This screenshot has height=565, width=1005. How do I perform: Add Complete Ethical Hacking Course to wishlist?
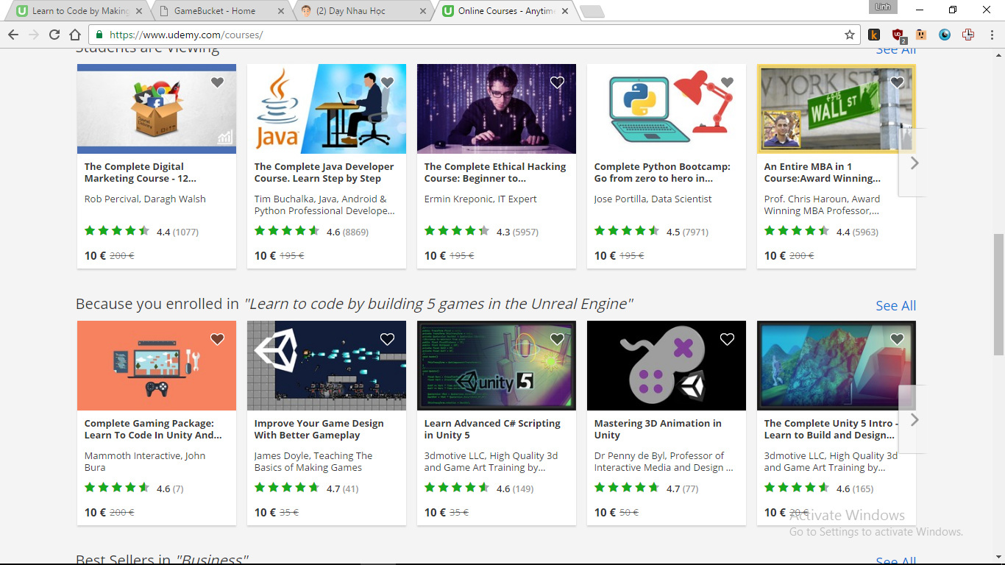(557, 82)
